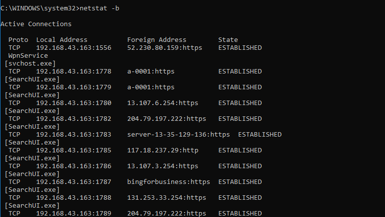Click the netstat -b command text
Viewport: 385px width, 217px height.
coord(99,8)
